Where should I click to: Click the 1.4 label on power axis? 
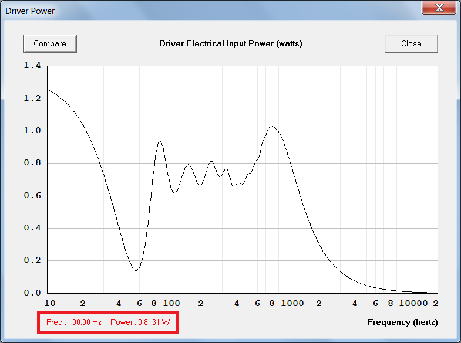coord(32,66)
